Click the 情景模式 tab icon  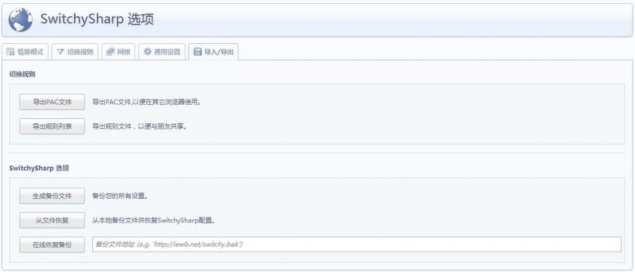pos(11,52)
